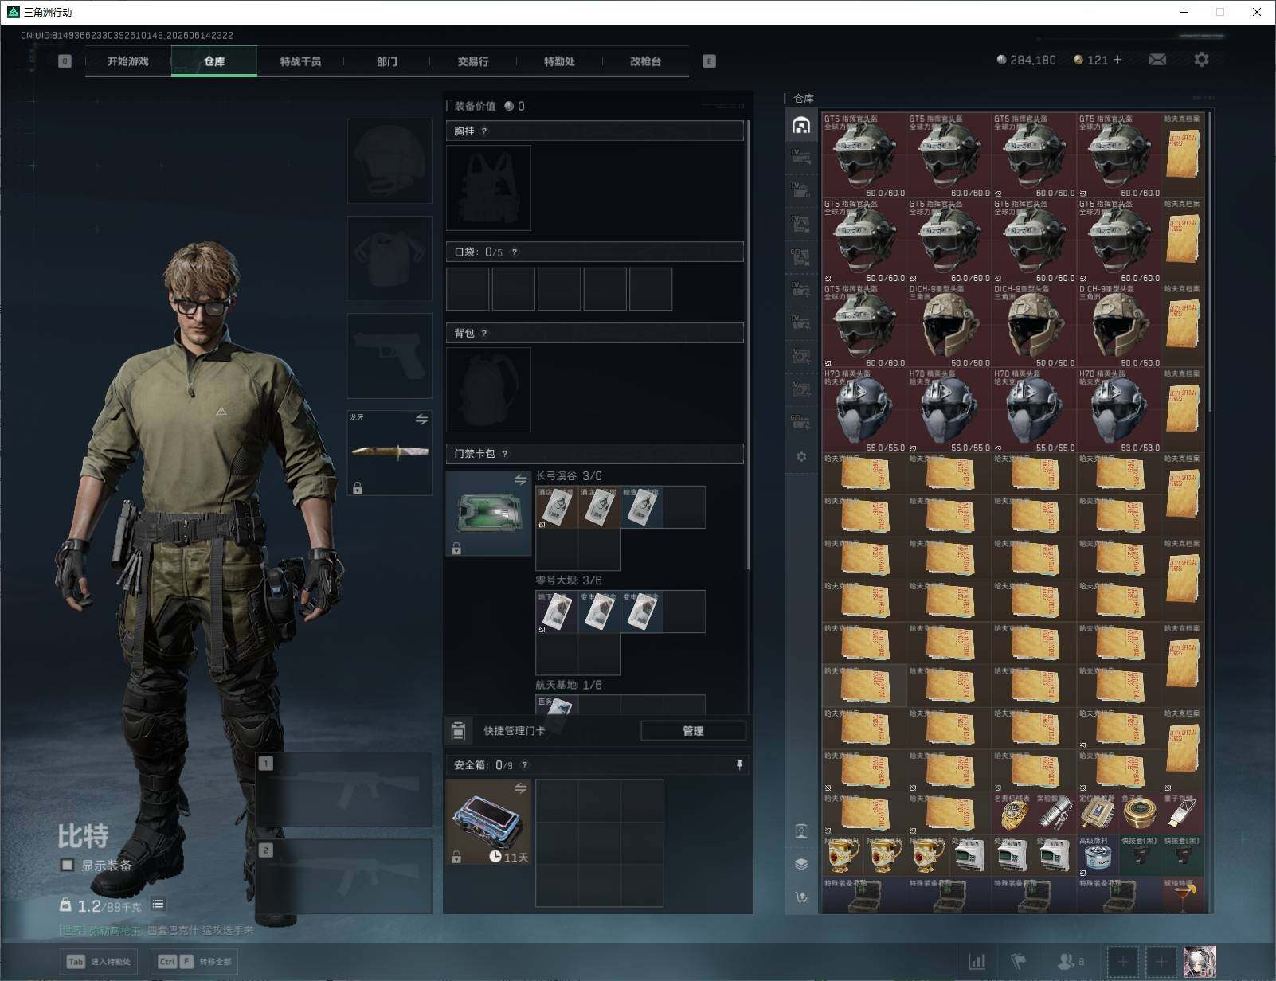Click the help icon next to 口袋
The image size is (1276, 981).
(x=515, y=252)
